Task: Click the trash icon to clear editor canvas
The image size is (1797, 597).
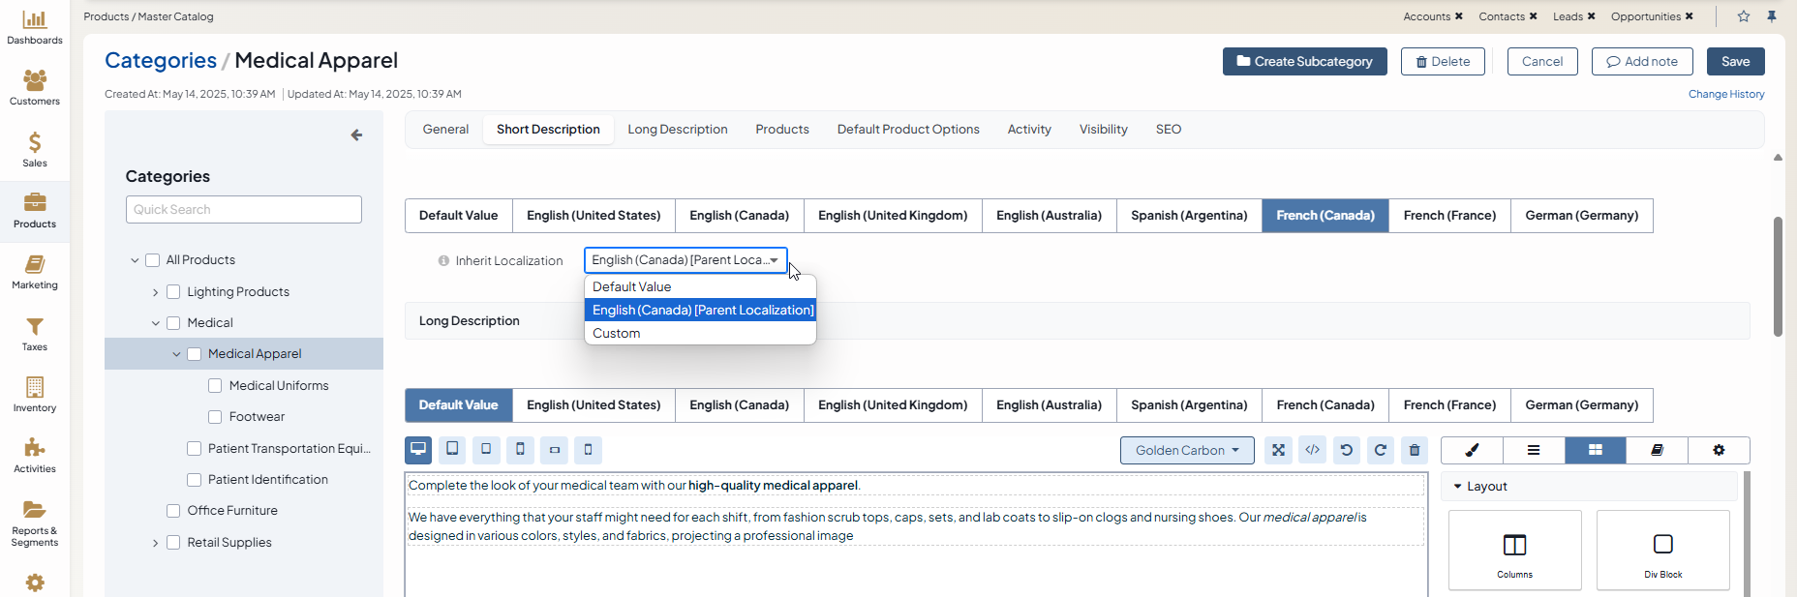Action: (1414, 450)
